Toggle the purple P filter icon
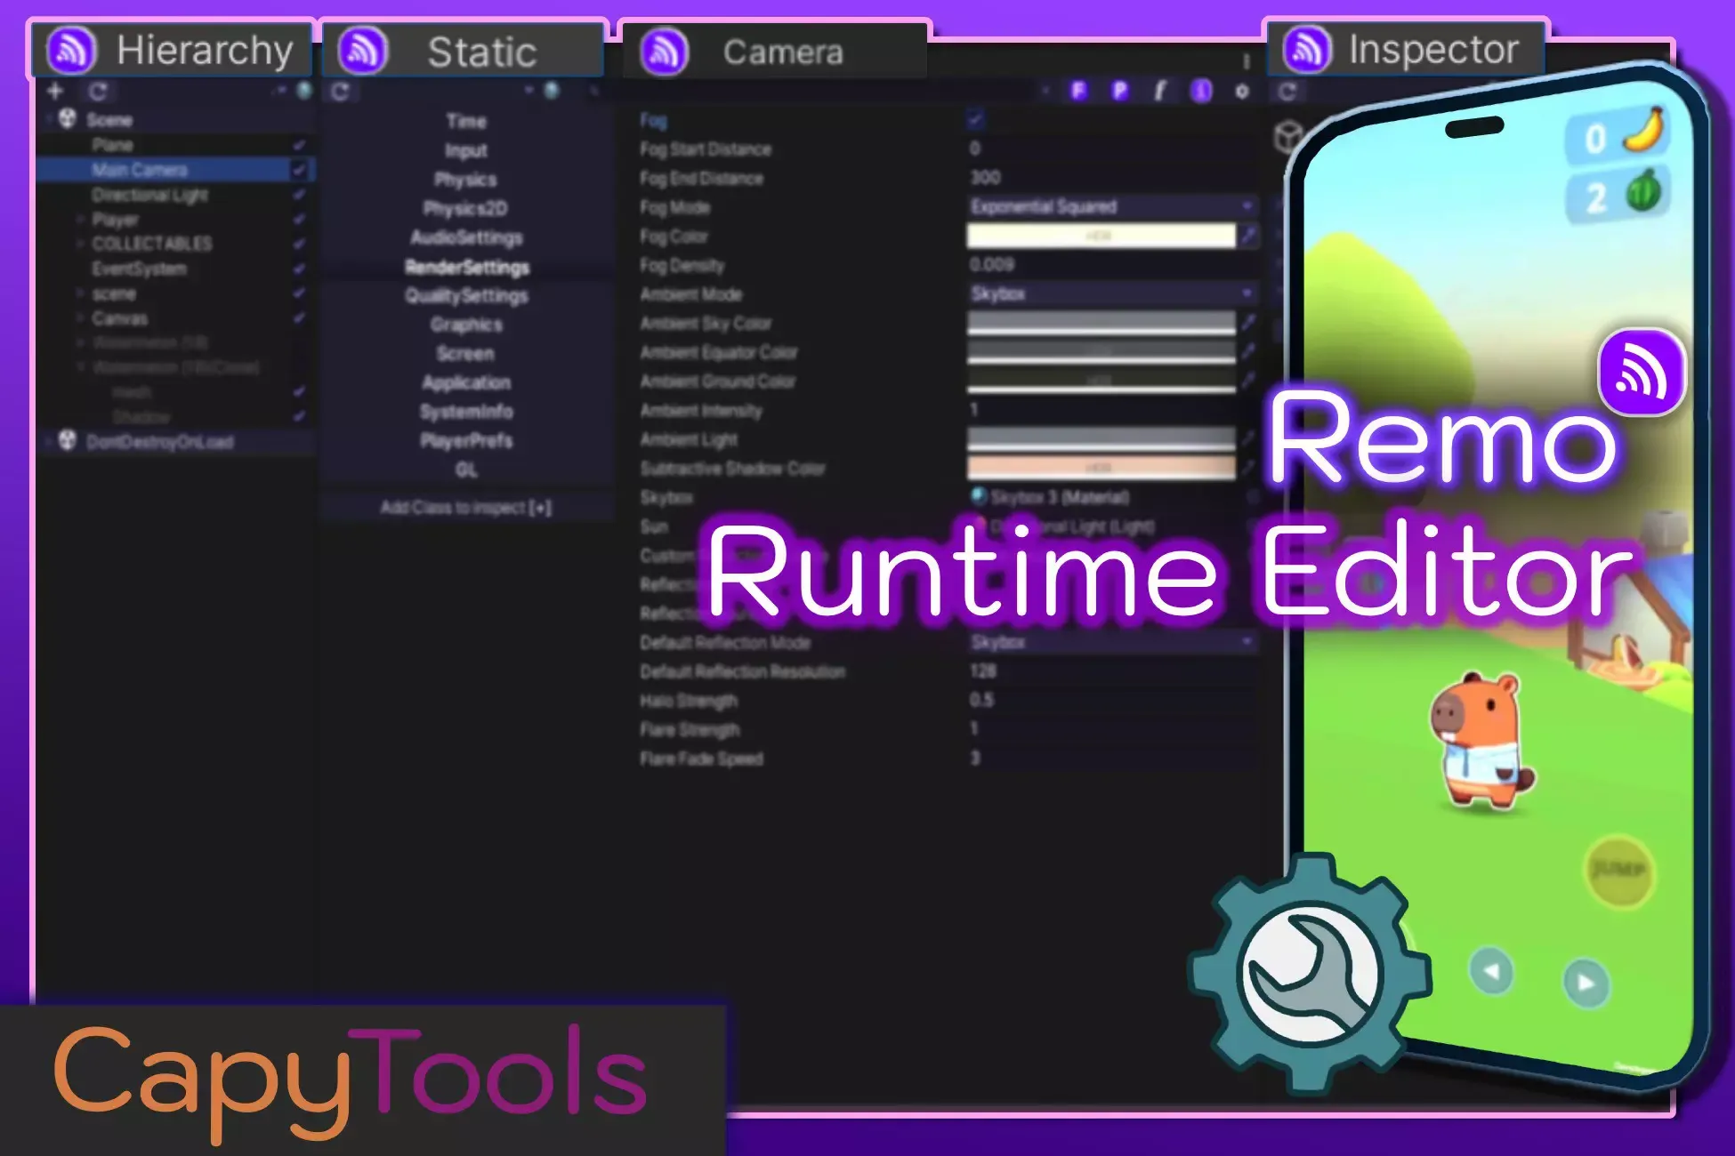Image resolution: width=1735 pixels, height=1156 pixels. point(1119,91)
